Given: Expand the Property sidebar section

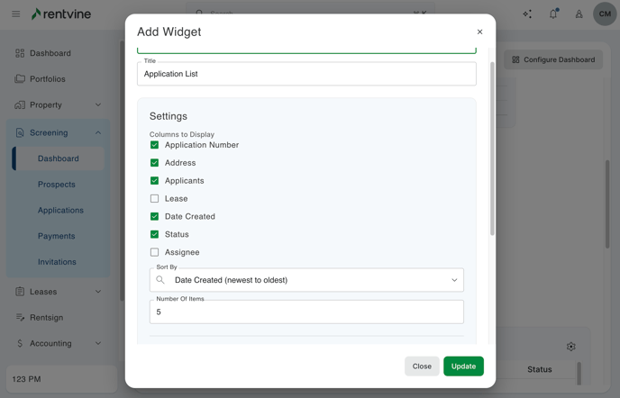Looking at the screenshot, I should [x=98, y=105].
